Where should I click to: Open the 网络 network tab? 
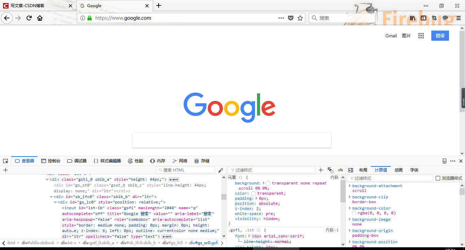tap(180, 161)
